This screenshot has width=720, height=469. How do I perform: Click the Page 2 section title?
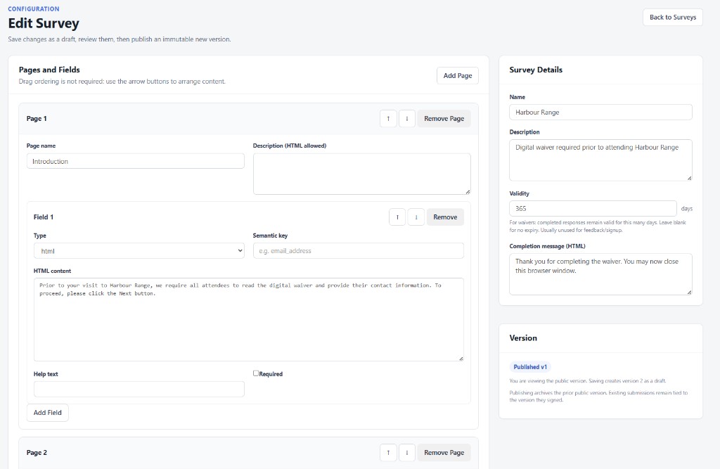tap(37, 452)
